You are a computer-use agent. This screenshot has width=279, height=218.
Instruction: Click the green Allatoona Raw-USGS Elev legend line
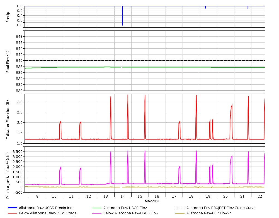(x=97, y=208)
